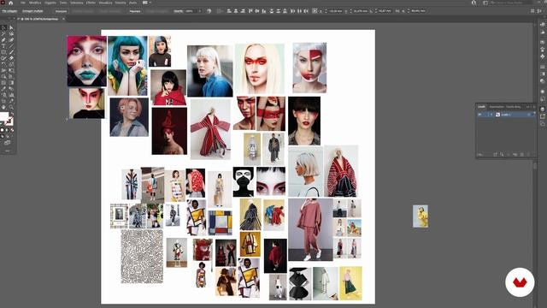Image resolution: width=547 pixels, height=308 pixels.
Task: Select the Rotate tool
Action: (3, 64)
